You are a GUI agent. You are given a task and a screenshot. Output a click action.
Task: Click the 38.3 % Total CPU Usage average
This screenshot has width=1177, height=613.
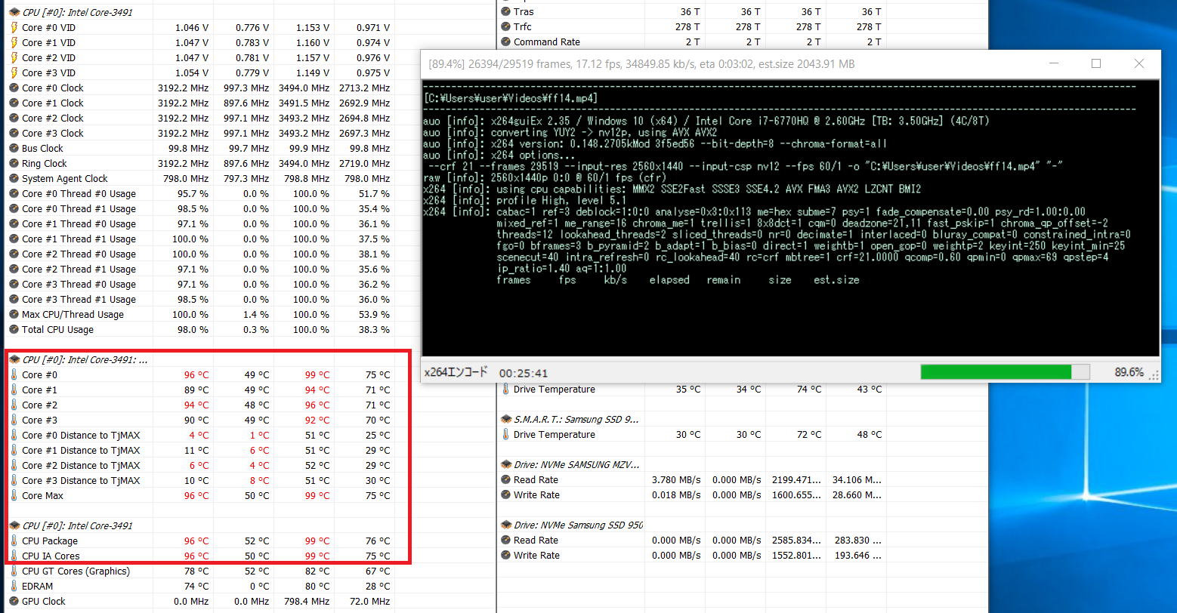(376, 329)
